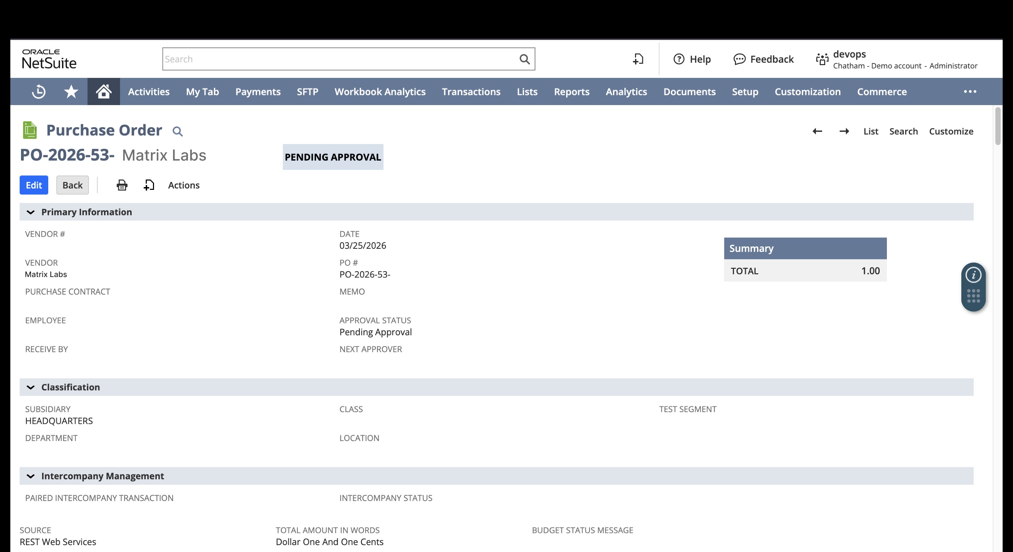Open the Setup menu
This screenshot has height=552, width=1013.
pos(745,92)
